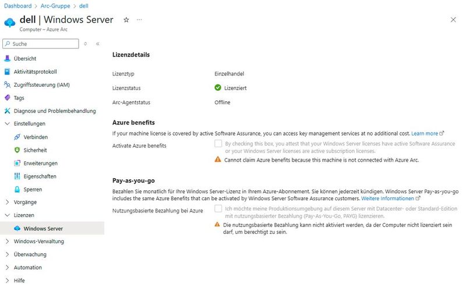The image size is (466, 291).
Task: Click the Lizenzdetails heading
Action: (131, 55)
